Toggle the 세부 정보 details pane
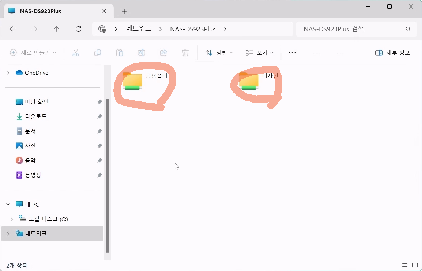This screenshot has width=422, height=271. tap(393, 53)
